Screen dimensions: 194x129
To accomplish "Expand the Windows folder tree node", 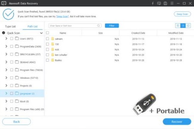I will click(x=6, y=77).
